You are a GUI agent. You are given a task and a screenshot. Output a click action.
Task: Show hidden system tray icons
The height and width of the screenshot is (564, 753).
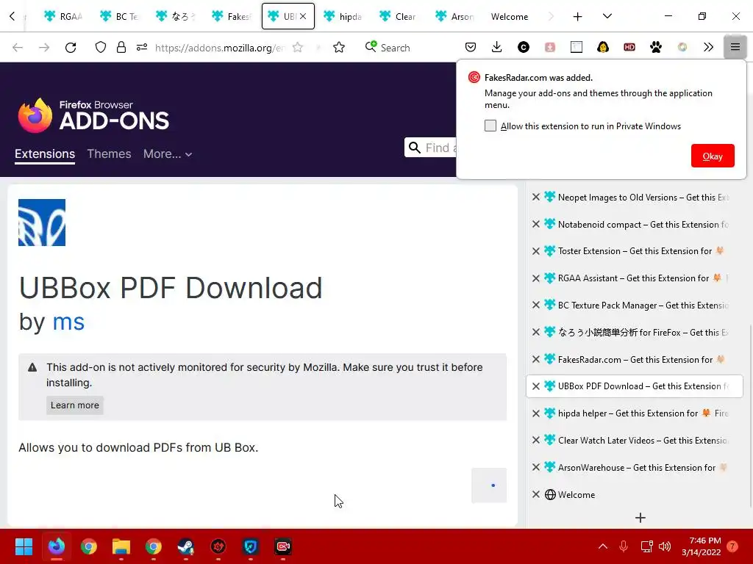(x=603, y=546)
